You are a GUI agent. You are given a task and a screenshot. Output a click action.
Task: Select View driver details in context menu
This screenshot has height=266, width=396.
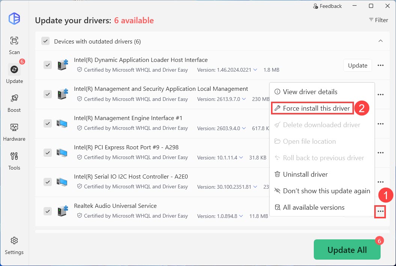[x=322, y=92]
